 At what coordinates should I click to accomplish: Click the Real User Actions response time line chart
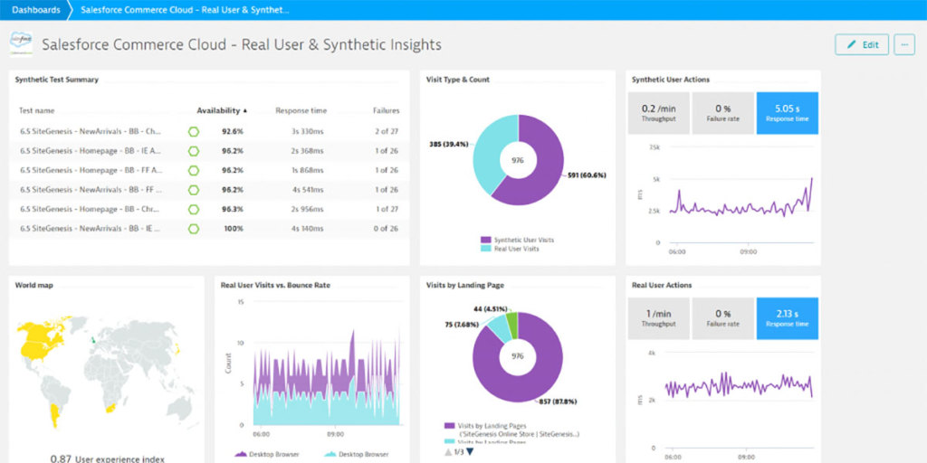coord(739,385)
